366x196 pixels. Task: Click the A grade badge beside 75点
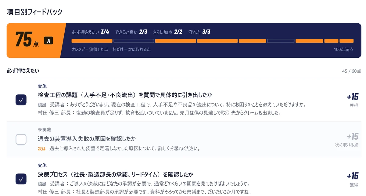point(48,40)
